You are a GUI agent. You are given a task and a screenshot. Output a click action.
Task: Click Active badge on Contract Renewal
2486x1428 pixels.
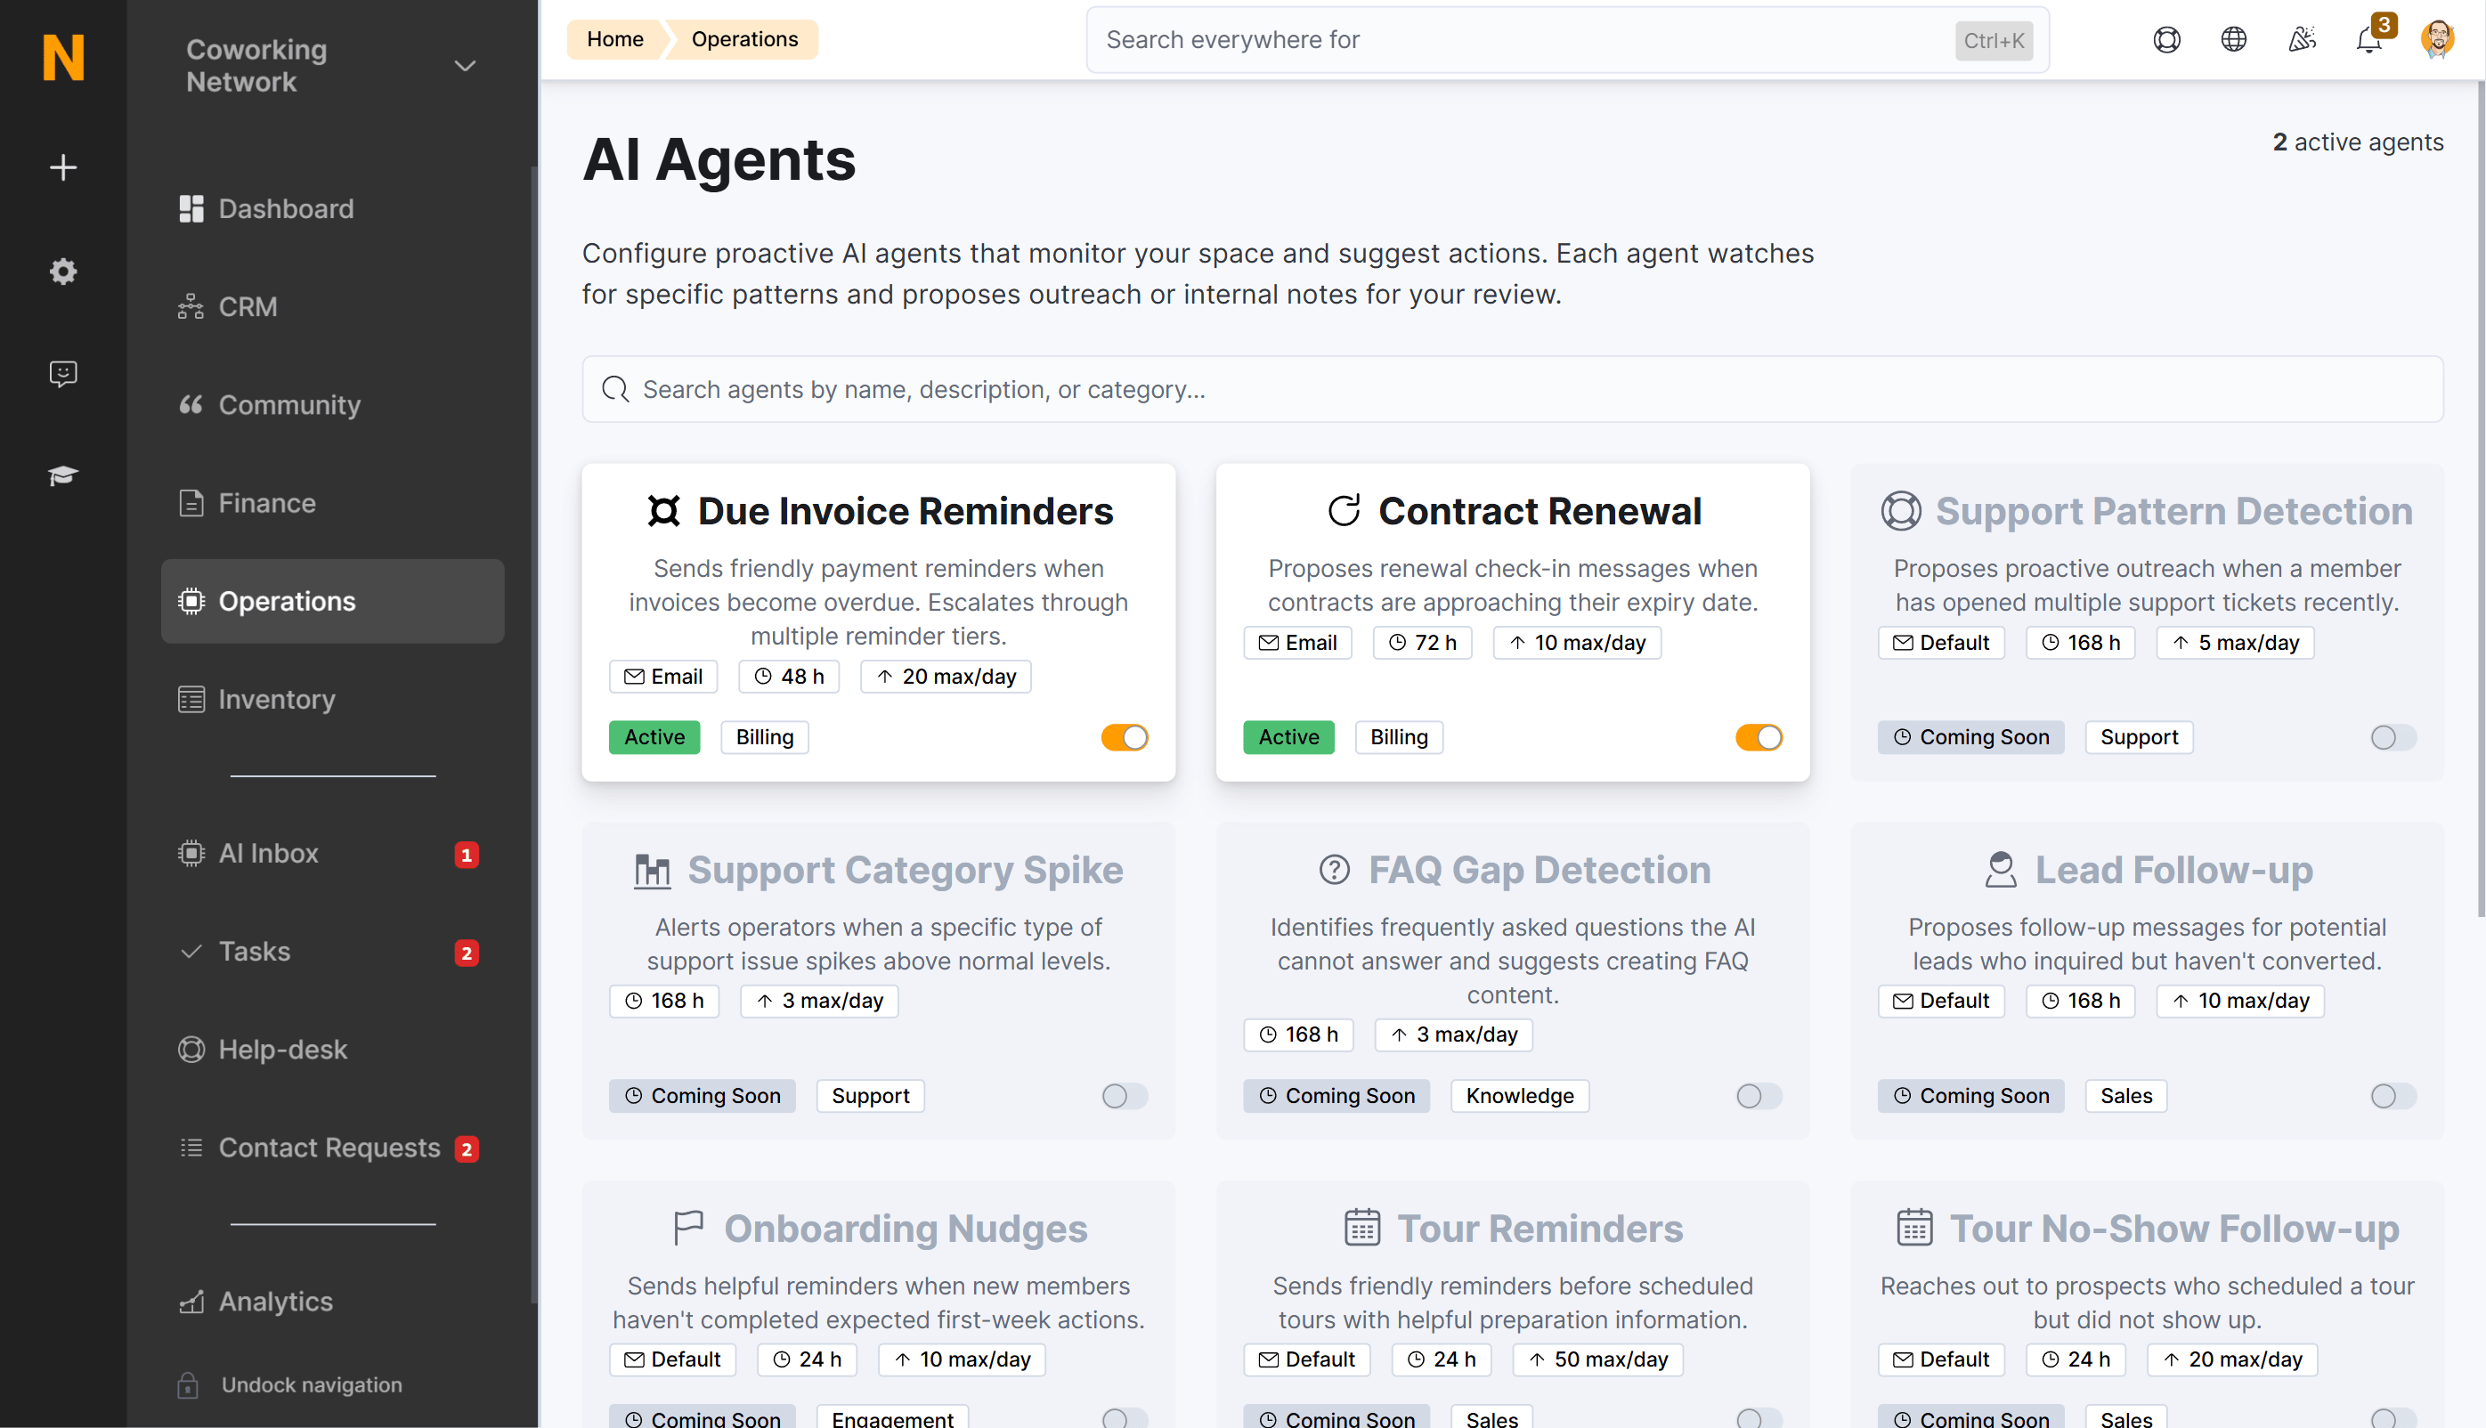1288,737
